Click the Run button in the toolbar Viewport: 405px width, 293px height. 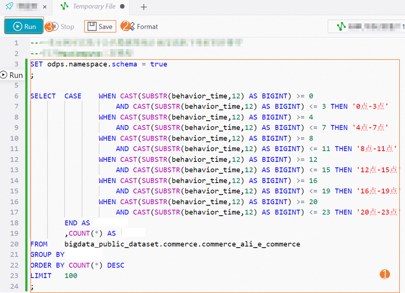[x=24, y=26]
